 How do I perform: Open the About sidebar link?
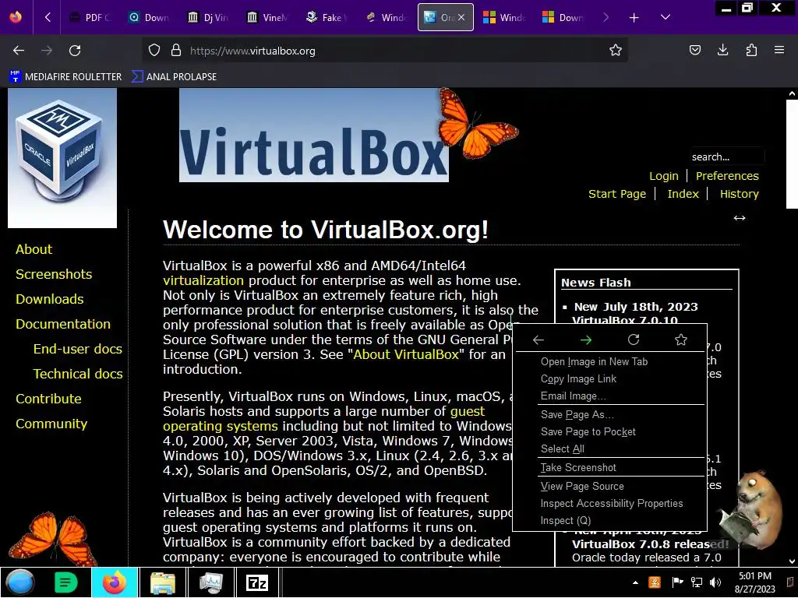[34, 249]
